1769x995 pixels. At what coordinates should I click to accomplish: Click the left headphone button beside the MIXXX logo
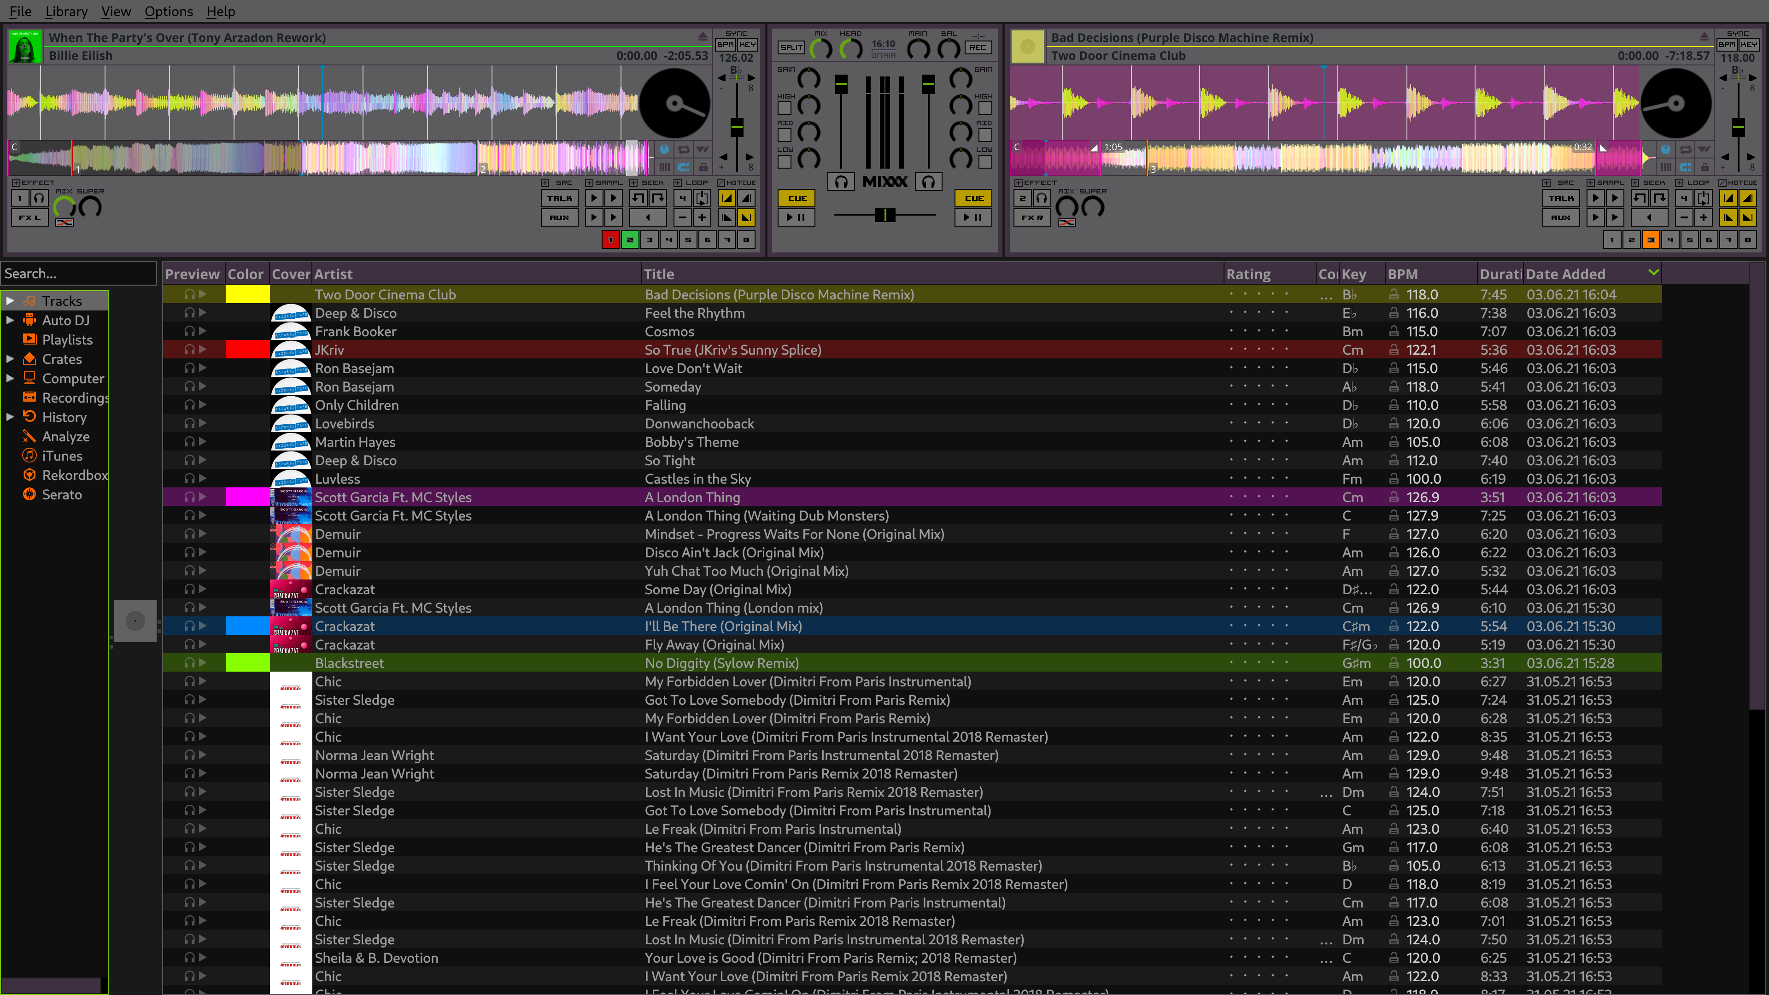pyautogui.click(x=841, y=181)
